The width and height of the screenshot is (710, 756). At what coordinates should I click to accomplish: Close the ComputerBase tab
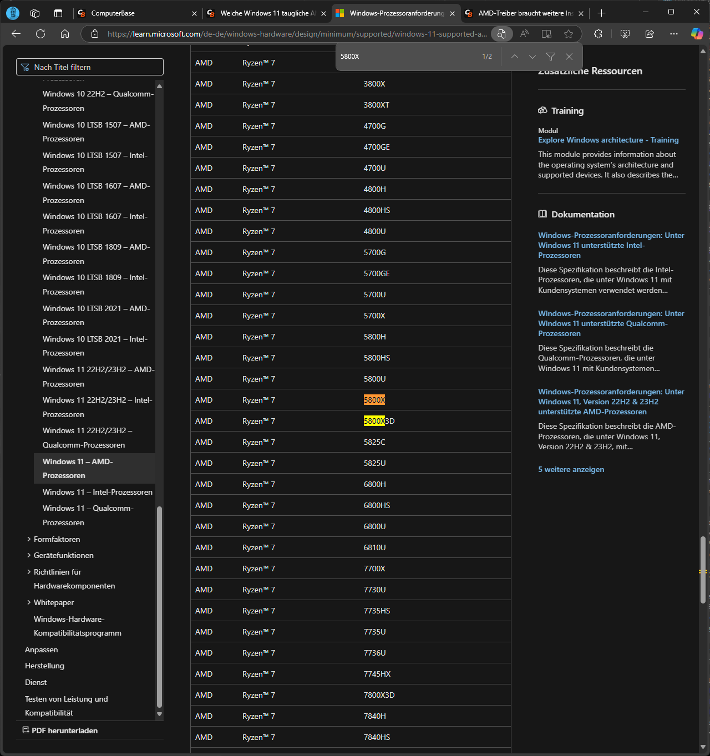pyautogui.click(x=194, y=13)
